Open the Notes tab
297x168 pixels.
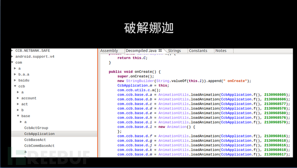tap(221, 51)
